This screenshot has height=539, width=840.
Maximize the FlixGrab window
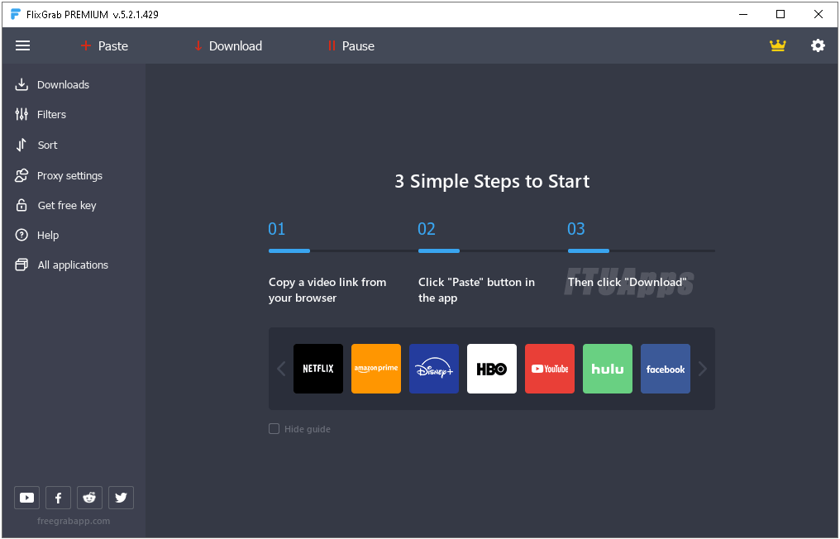pos(780,14)
